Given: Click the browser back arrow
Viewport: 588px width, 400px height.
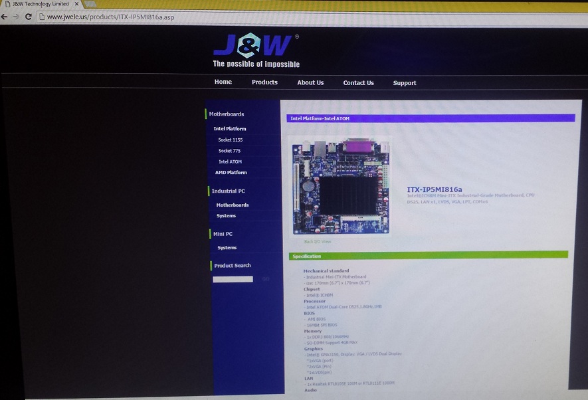Looking at the screenshot, I should pos(4,17).
